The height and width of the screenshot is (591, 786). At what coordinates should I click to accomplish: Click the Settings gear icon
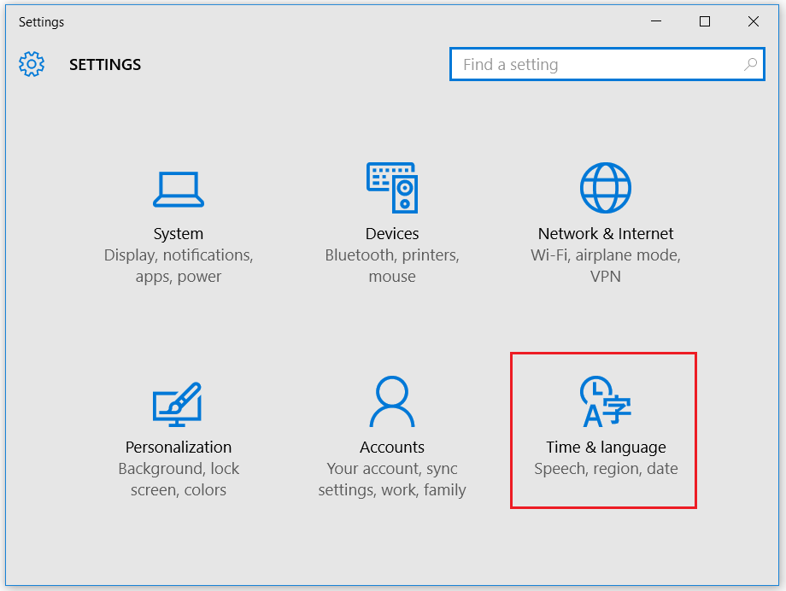[x=31, y=64]
